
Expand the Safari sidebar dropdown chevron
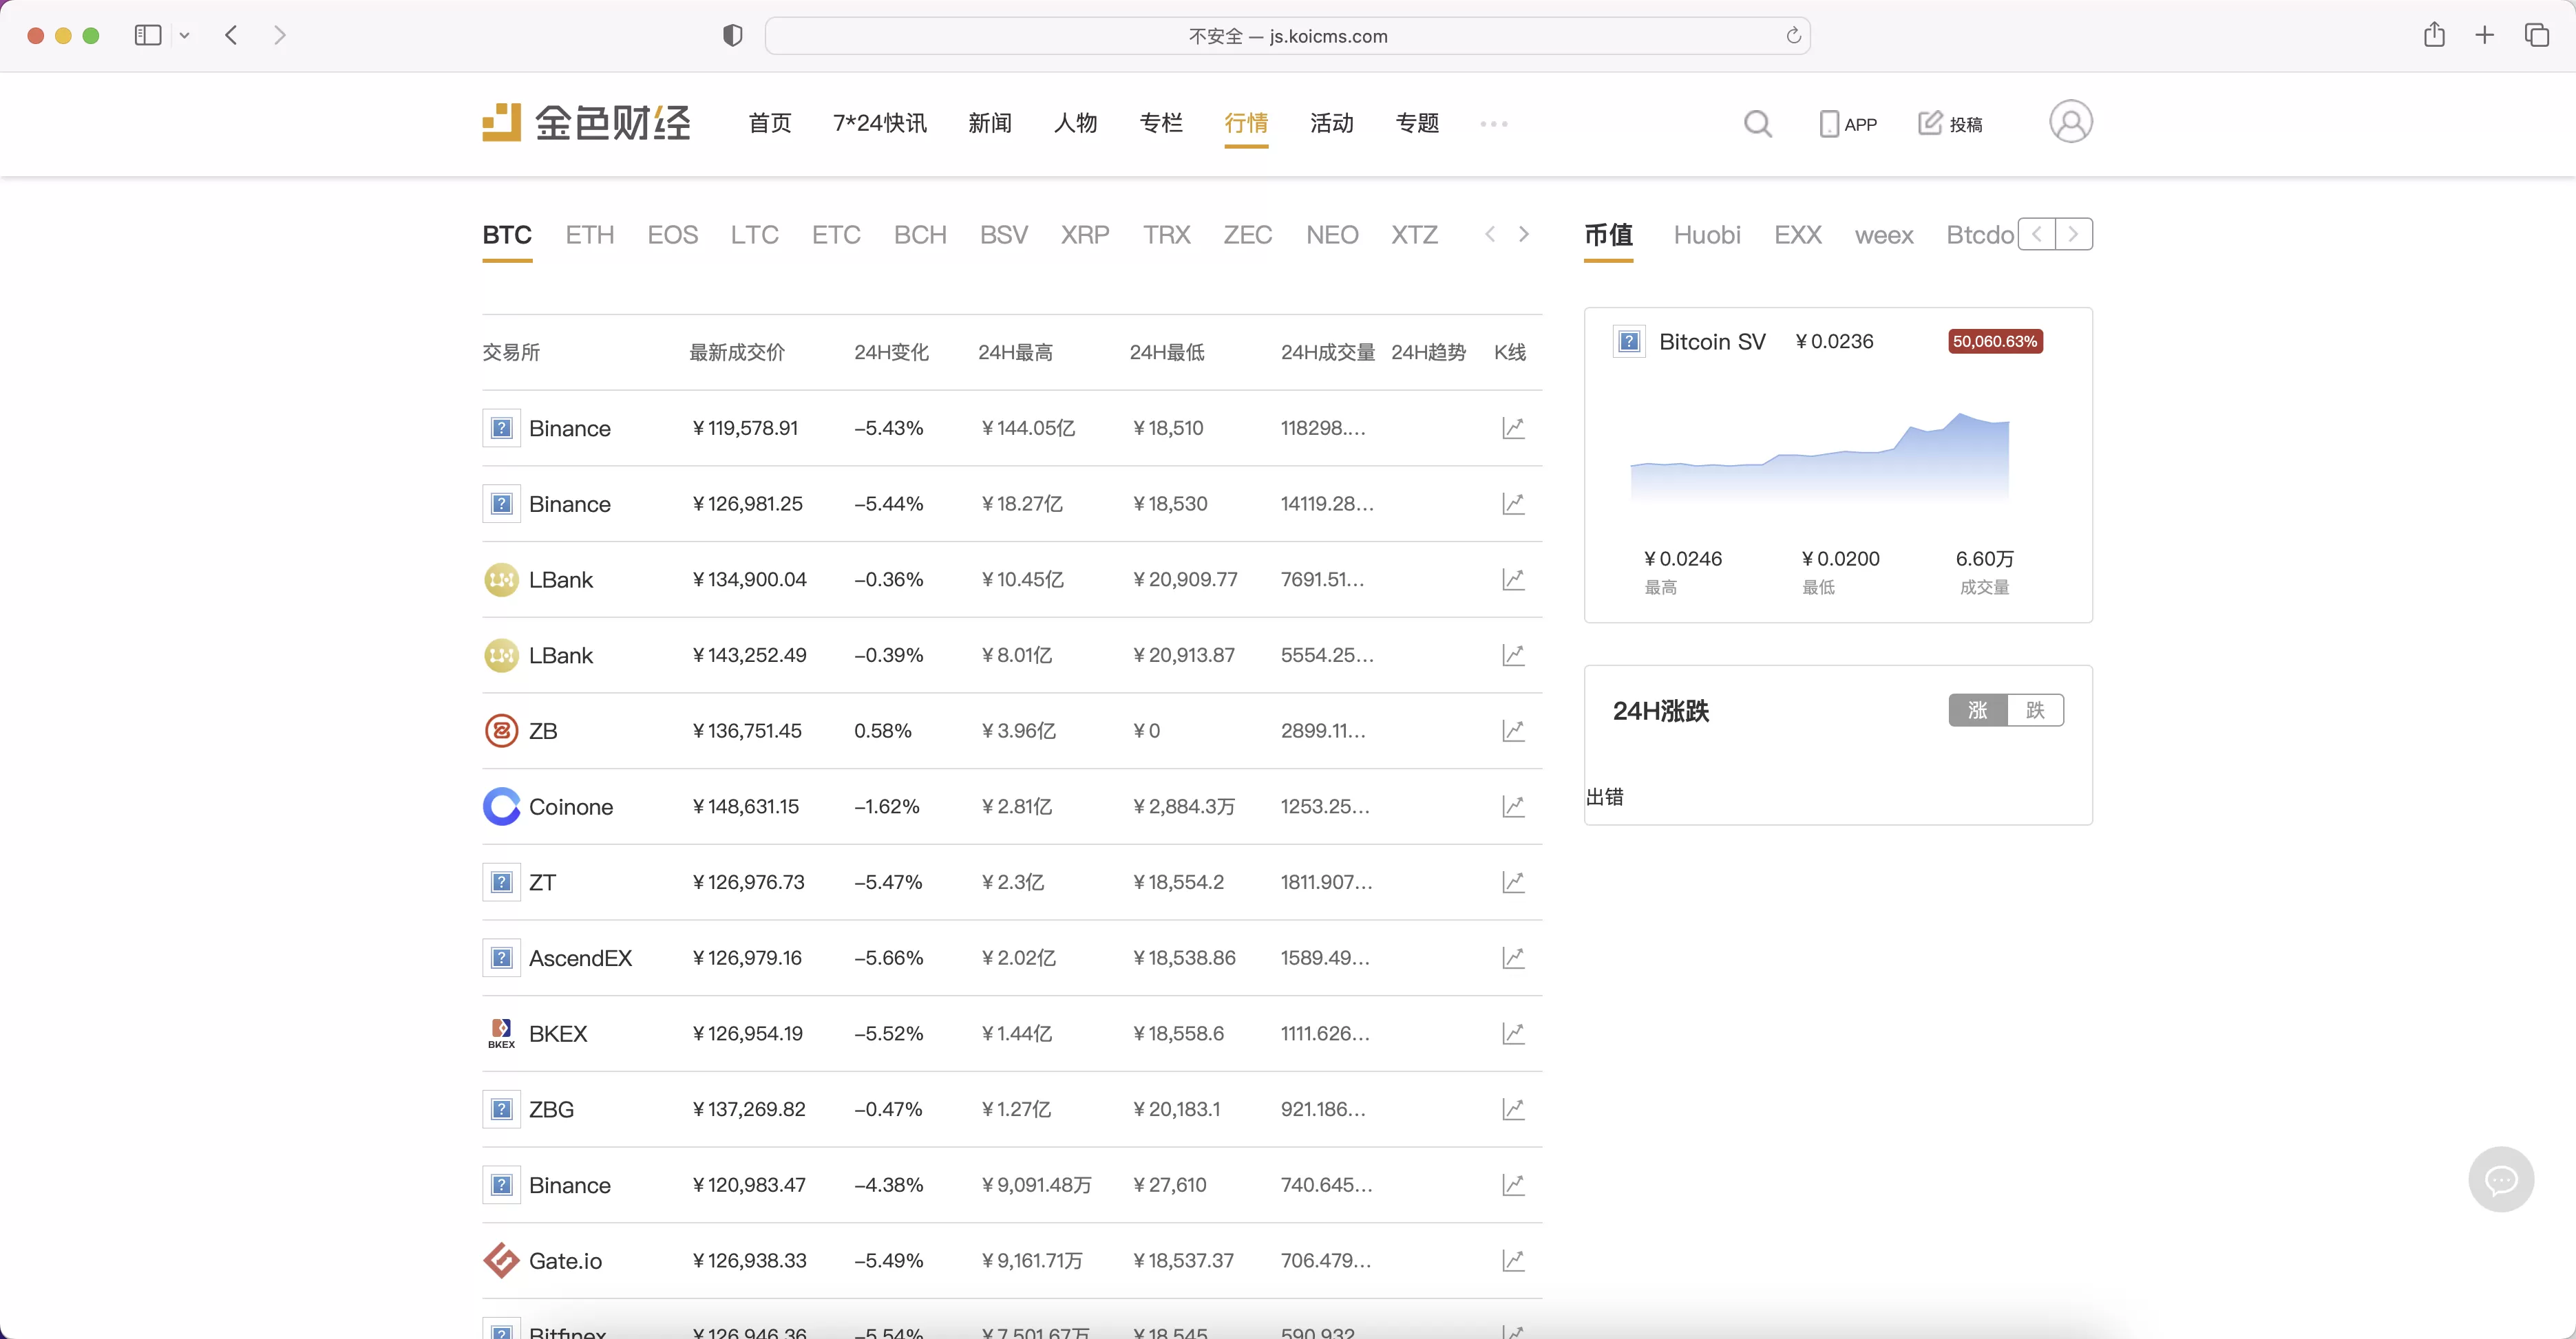(x=184, y=36)
